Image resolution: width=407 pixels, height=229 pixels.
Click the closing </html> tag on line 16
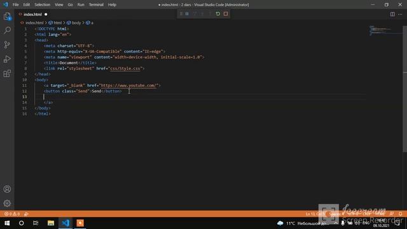[43, 114]
